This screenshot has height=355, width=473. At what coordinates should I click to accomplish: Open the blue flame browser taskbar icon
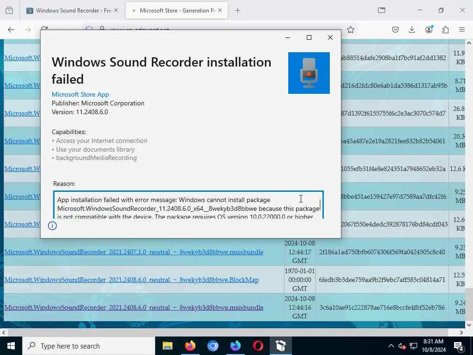tap(235, 346)
